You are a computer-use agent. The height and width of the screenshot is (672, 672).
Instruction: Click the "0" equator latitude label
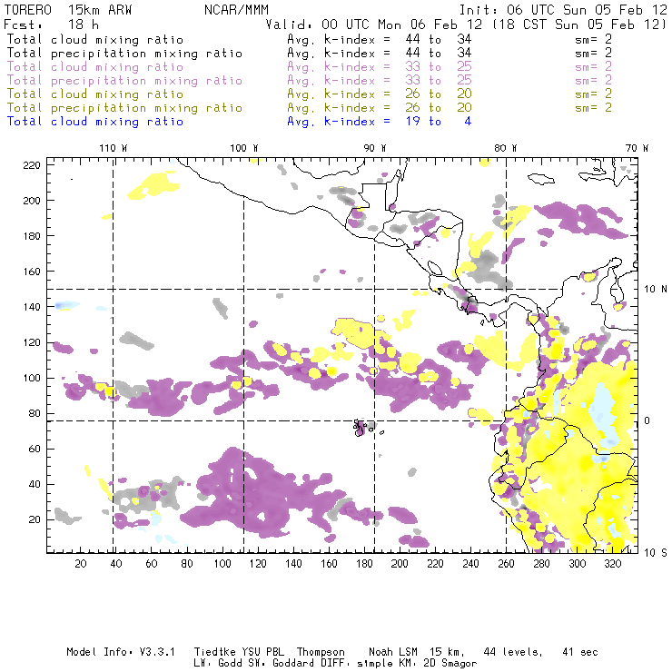(x=647, y=420)
